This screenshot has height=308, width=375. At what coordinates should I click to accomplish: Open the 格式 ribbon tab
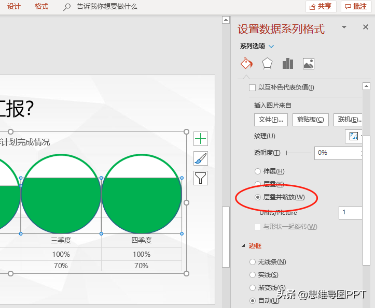pyautogui.click(x=41, y=6)
